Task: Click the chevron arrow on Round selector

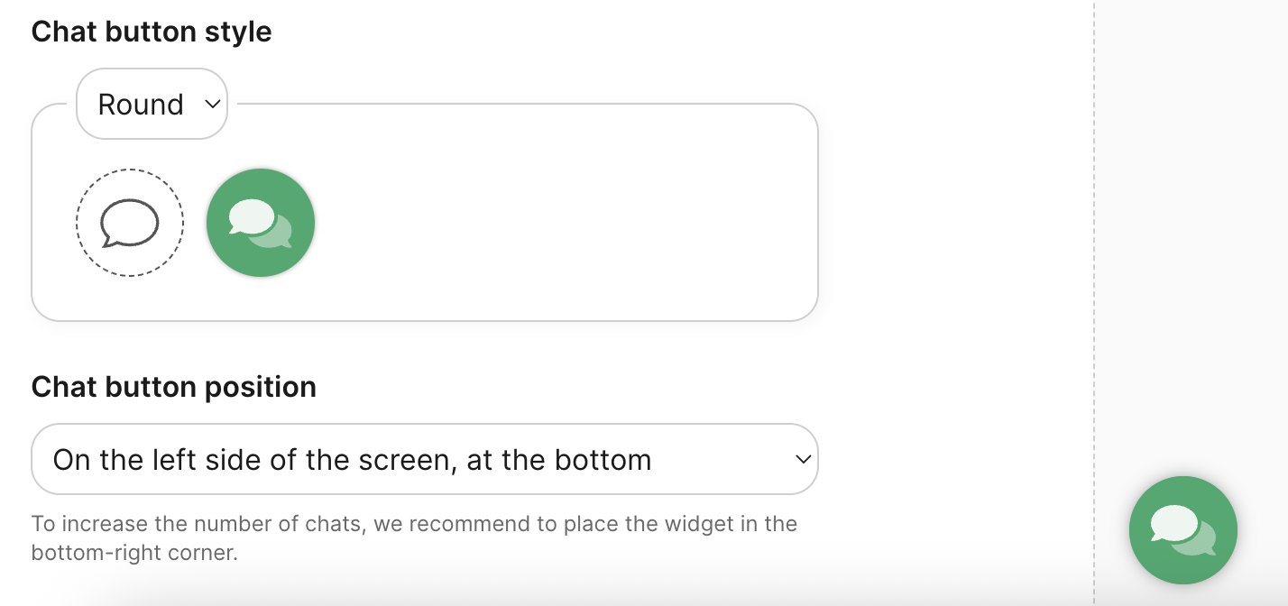Action: click(x=213, y=104)
